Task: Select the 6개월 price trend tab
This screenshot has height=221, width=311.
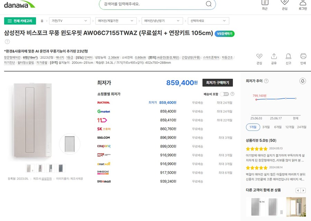Action: 278,127
